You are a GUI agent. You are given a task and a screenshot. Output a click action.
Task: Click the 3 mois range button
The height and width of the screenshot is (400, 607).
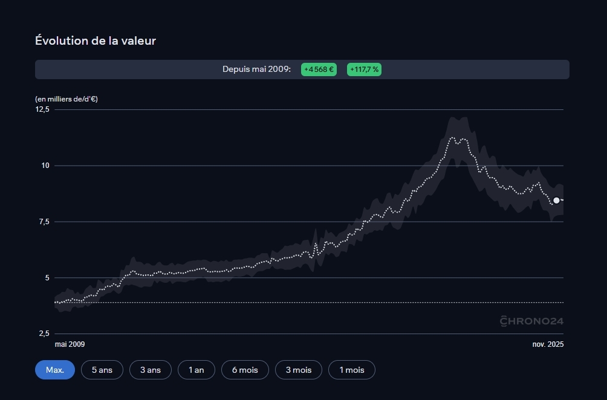coord(299,370)
